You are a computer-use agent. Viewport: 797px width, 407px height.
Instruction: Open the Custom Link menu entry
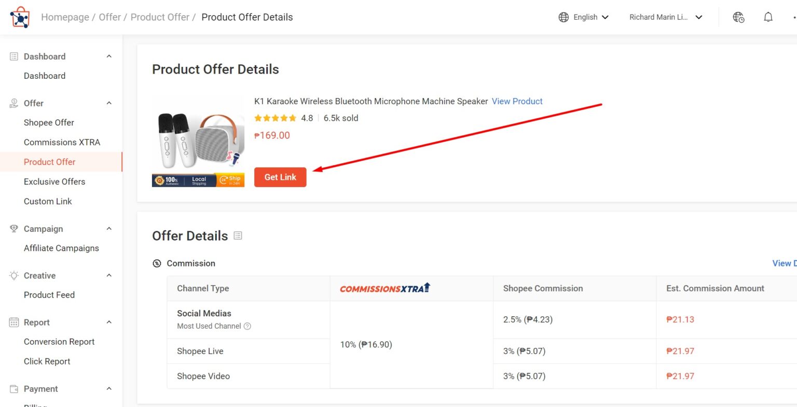48,201
